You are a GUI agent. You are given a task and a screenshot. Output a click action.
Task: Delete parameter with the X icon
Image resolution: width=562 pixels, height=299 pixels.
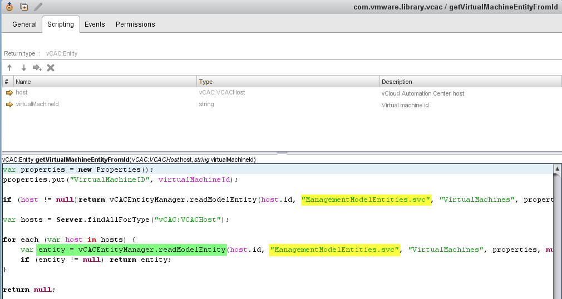tap(51, 68)
